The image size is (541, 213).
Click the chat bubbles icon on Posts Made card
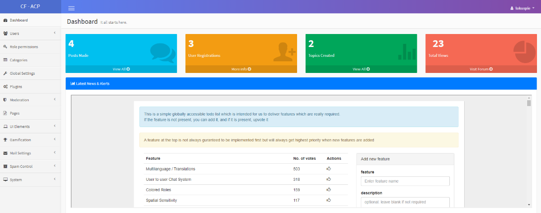coord(163,52)
